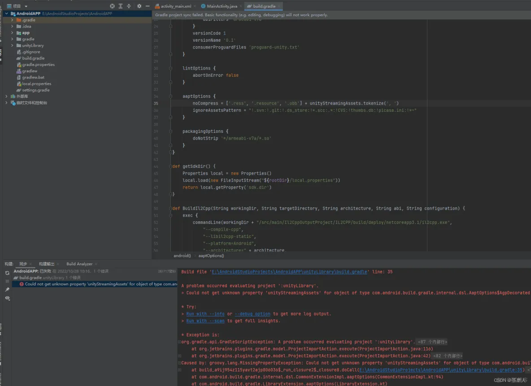Expand the gradle folder arrow
This screenshot has height=386, width=531.
(12, 39)
